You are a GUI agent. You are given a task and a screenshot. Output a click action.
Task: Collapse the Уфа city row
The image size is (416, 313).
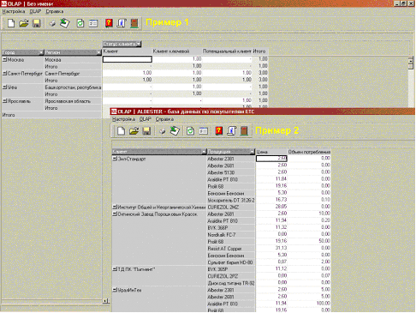click(x=5, y=87)
